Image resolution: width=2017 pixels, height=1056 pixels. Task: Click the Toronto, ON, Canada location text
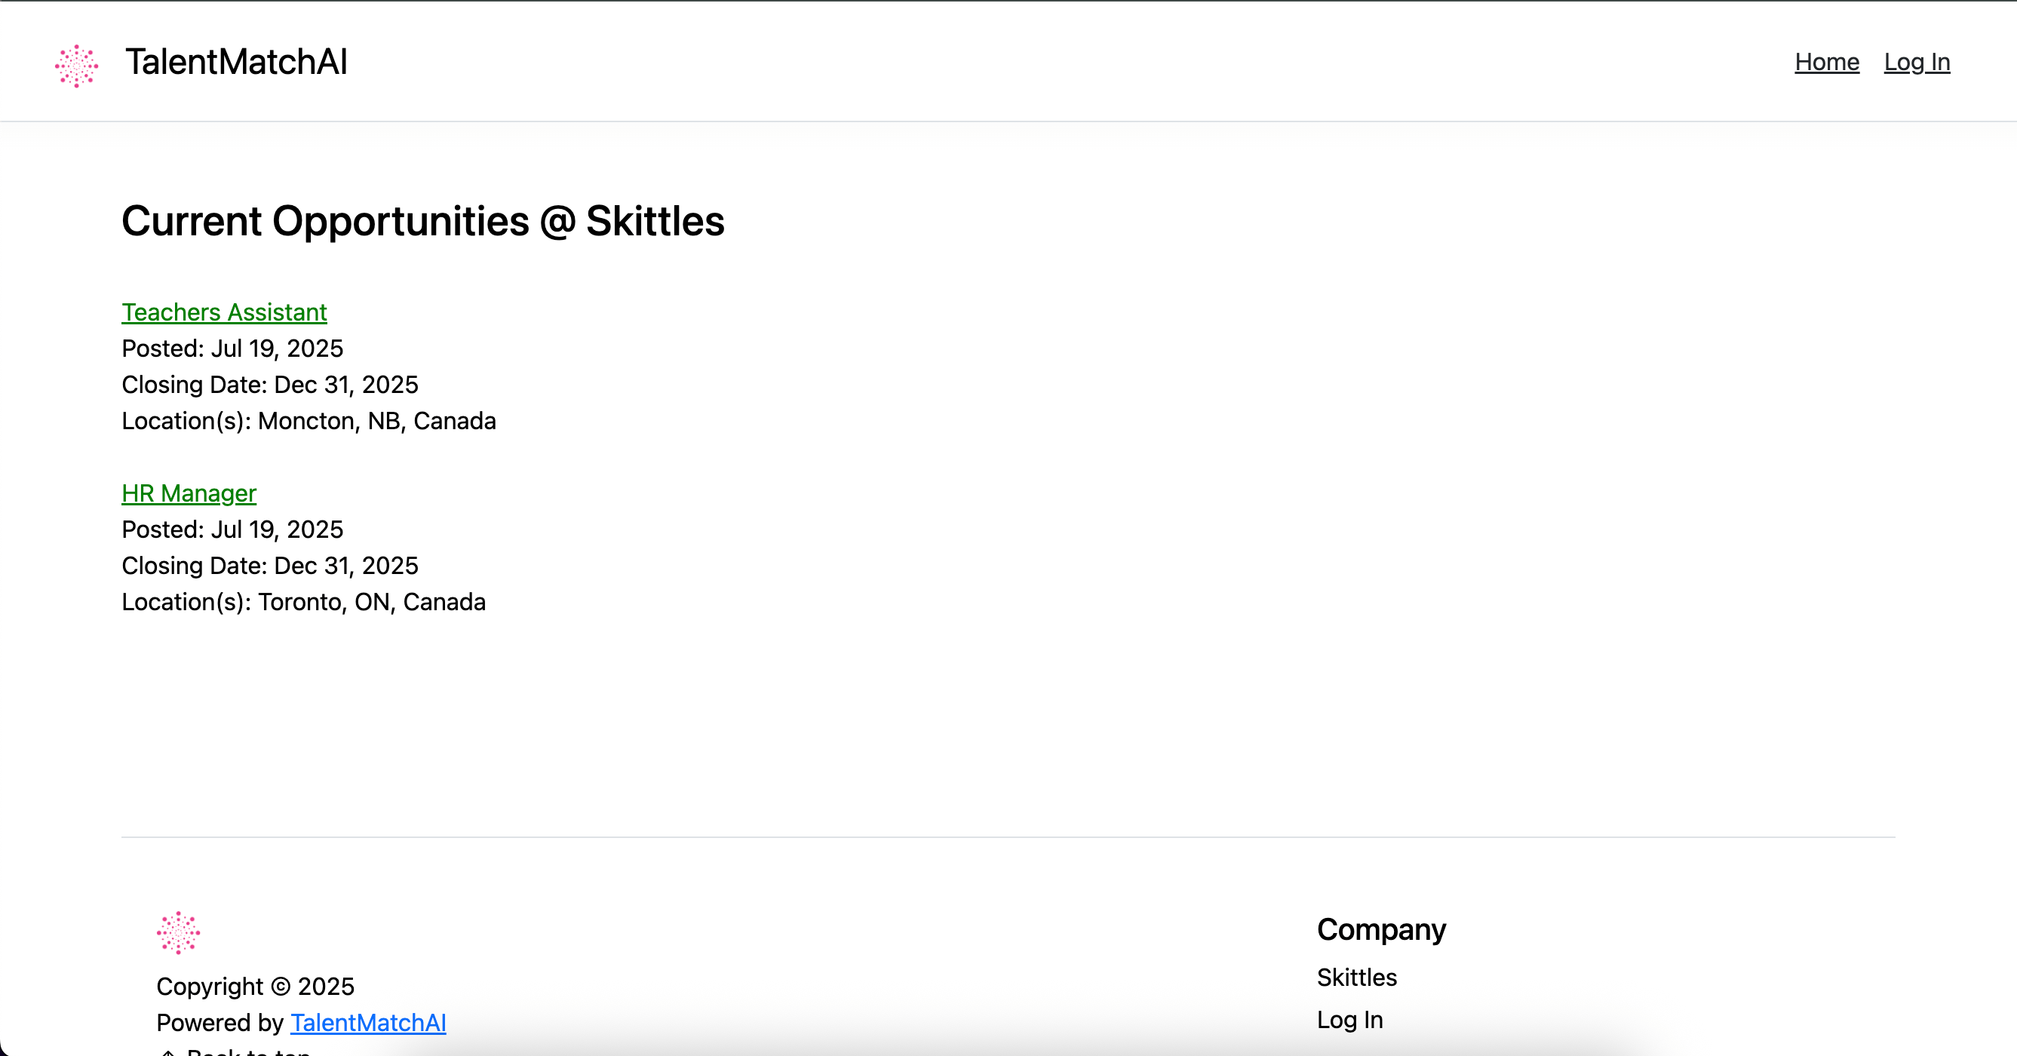coord(304,602)
